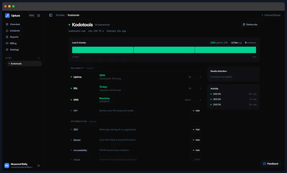Add Accessibility monitoring check
The image size is (287, 173).
196,150
